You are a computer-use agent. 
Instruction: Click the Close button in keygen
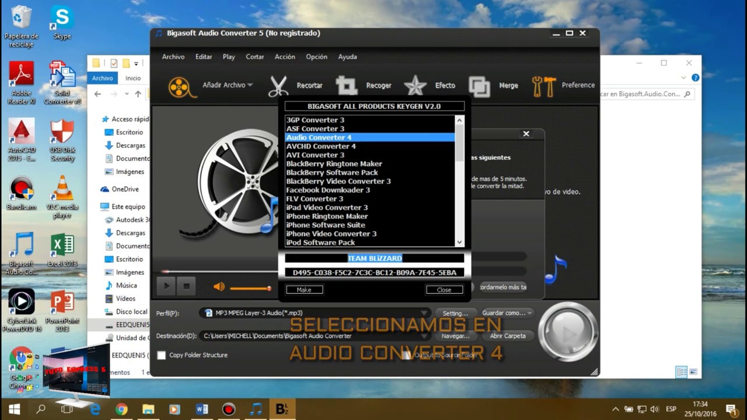[x=444, y=290]
